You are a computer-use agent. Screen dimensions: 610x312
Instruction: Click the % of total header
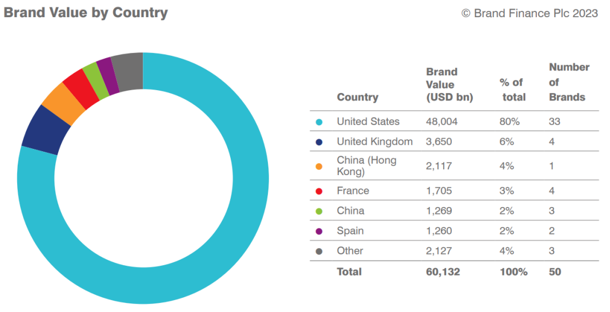pyautogui.click(x=512, y=90)
